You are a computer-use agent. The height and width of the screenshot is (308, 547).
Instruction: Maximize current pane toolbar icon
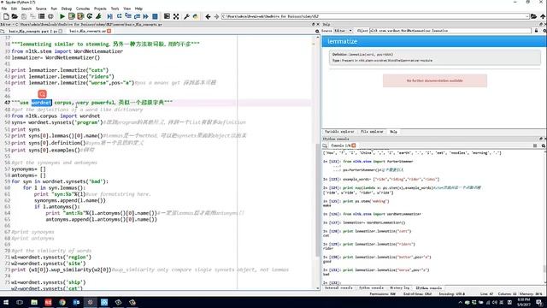click(x=168, y=16)
